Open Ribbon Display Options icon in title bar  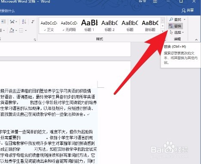click(x=155, y=1)
